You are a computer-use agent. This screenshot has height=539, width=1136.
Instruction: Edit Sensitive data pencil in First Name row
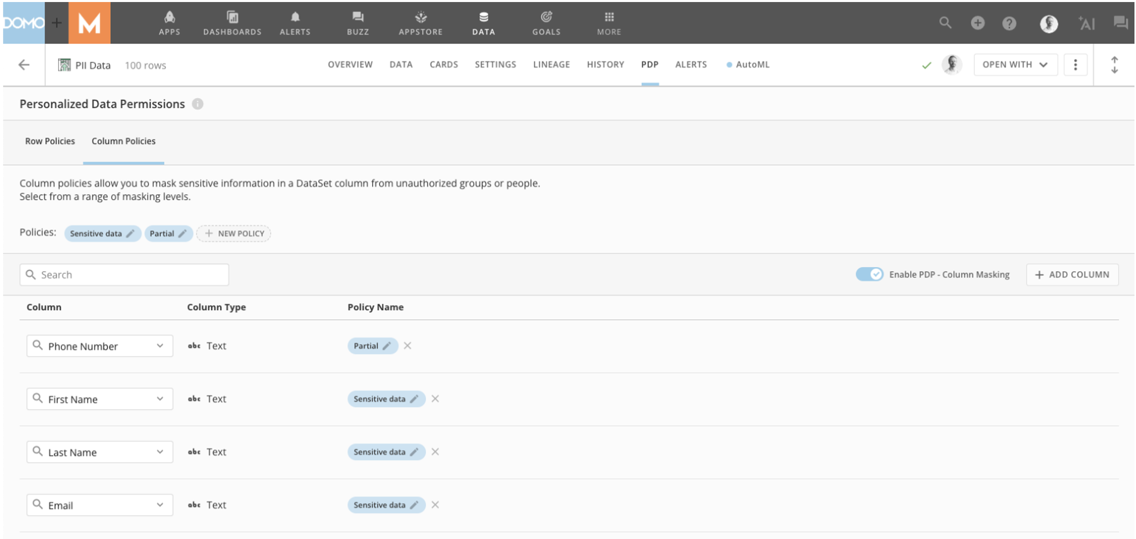pos(414,399)
